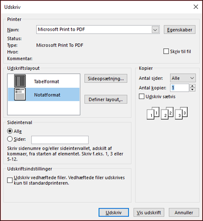Decrease Antal kopier with down arrow
Image resolution: width=203 pixels, height=221 pixels.
click(x=193, y=90)
